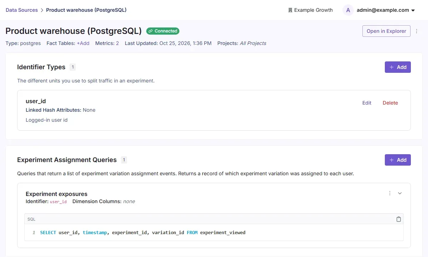Screen dimensions: 428x257
Task: Open Experiment exposures three-dot menu
Action: pos(390,193)
